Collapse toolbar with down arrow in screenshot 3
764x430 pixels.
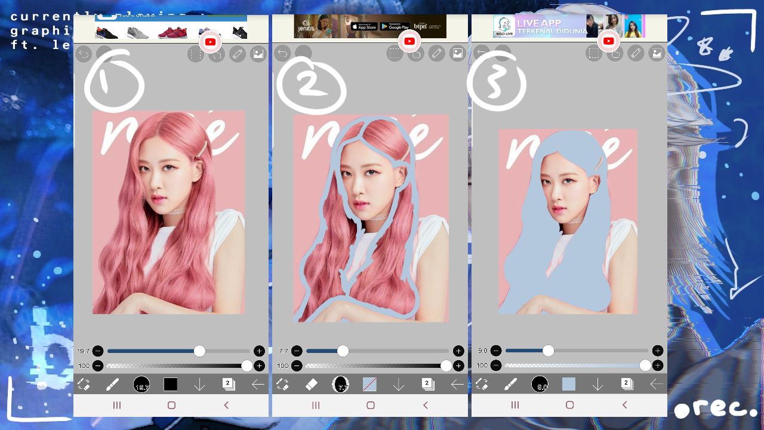pos(597,385)
